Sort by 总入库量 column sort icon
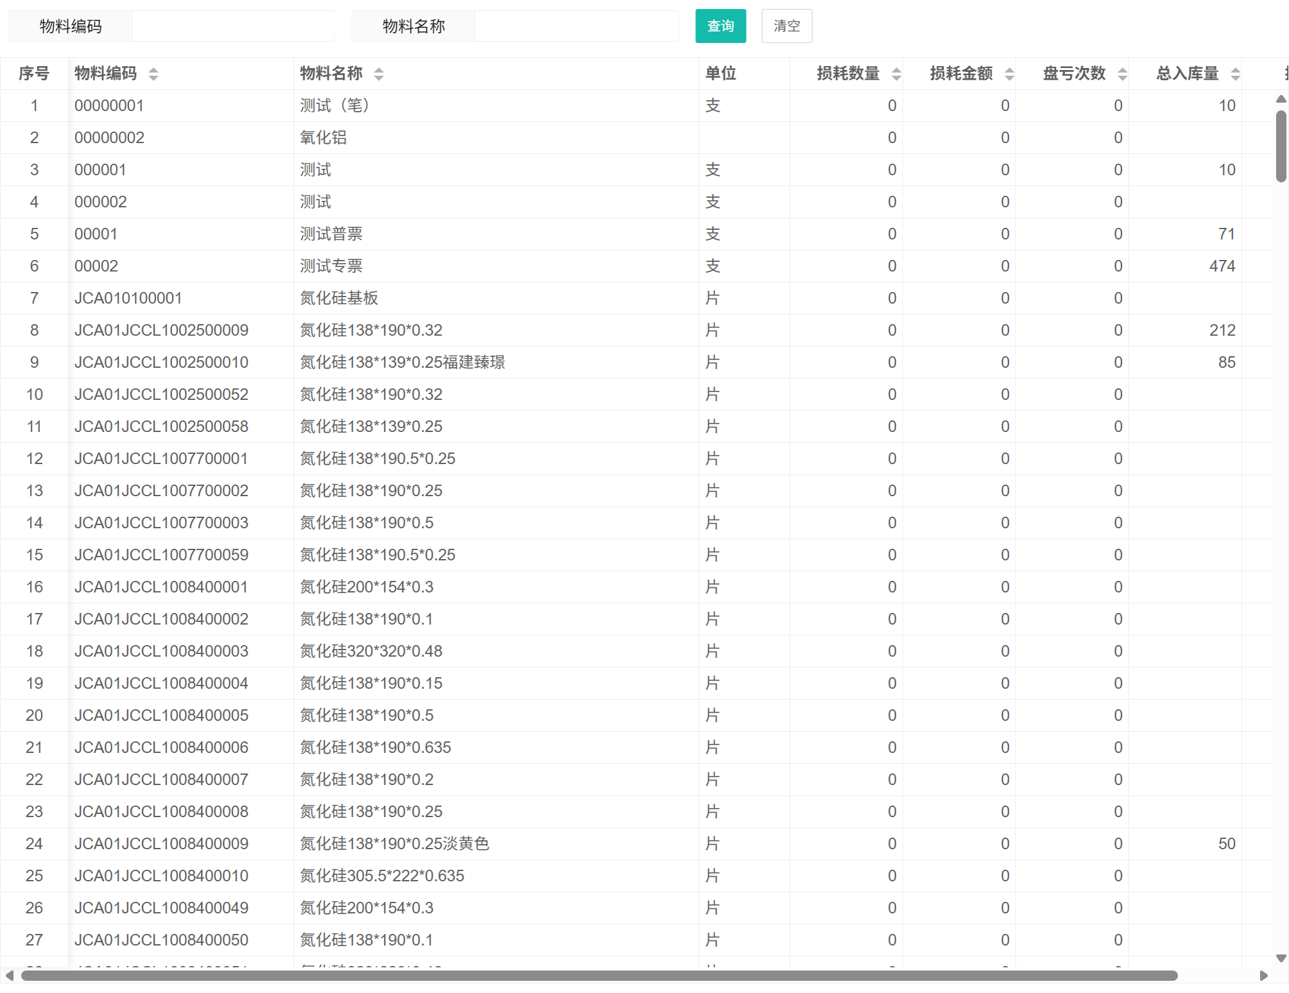1289x993 pixels. click(x=1235, y=74)
